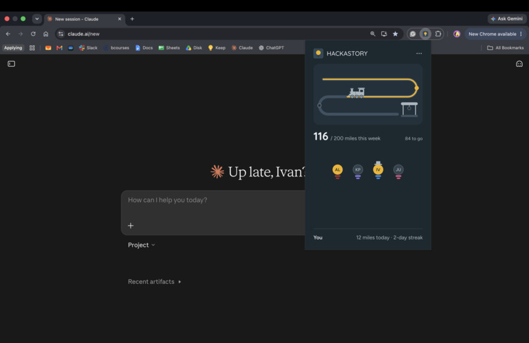Open the Slack bookmark
Screen dimensions: 529x343
(x=89, y=48)
